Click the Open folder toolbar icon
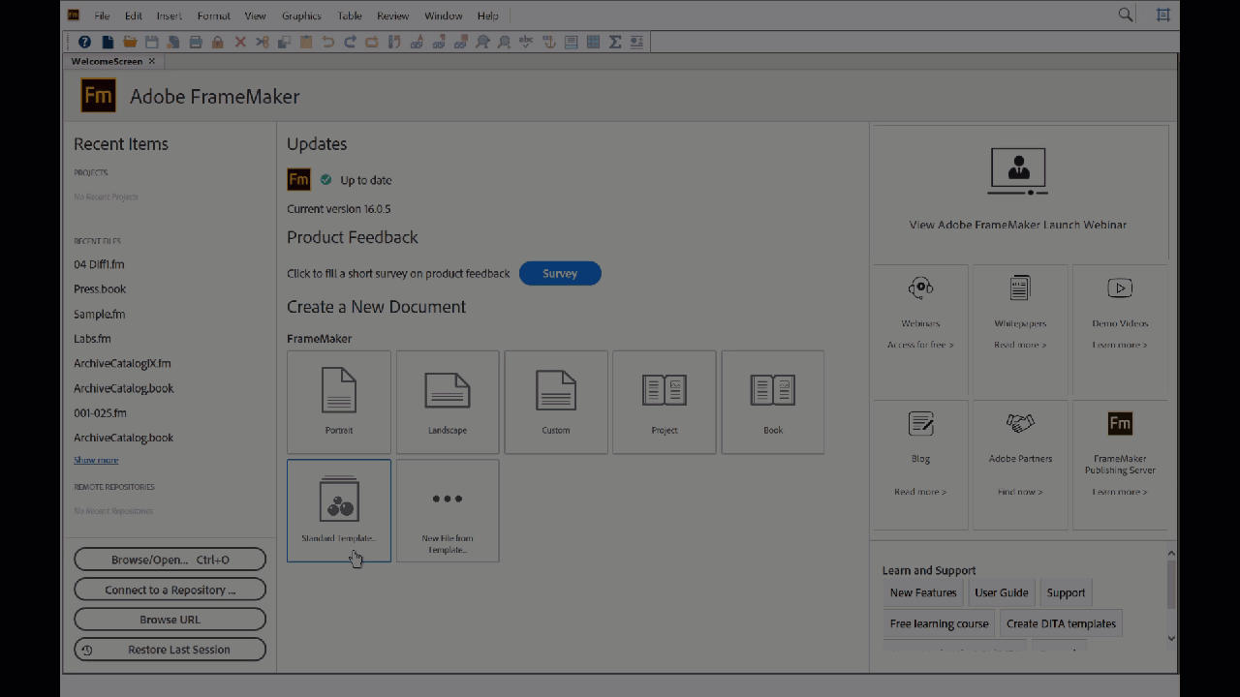 (130, 42)
